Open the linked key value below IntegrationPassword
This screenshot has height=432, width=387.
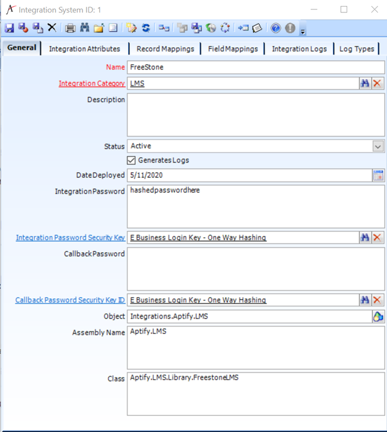[x=198, y=237]
